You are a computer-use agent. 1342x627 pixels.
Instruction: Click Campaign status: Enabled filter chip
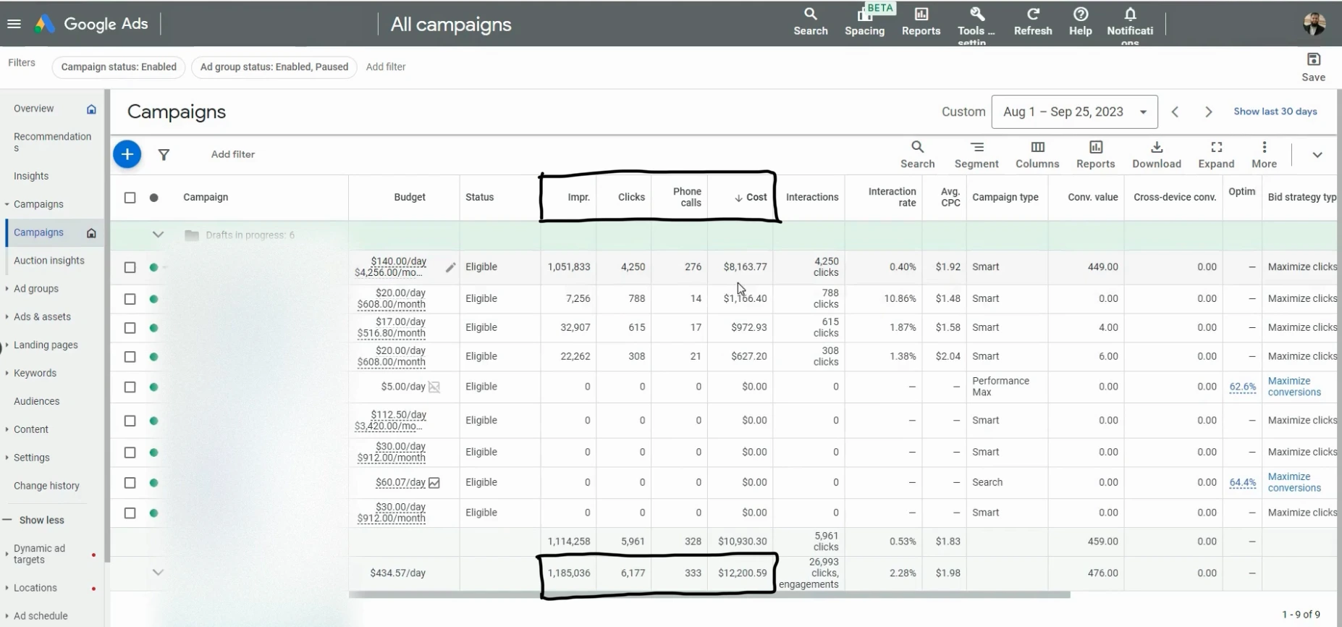[x=119, y=67]
